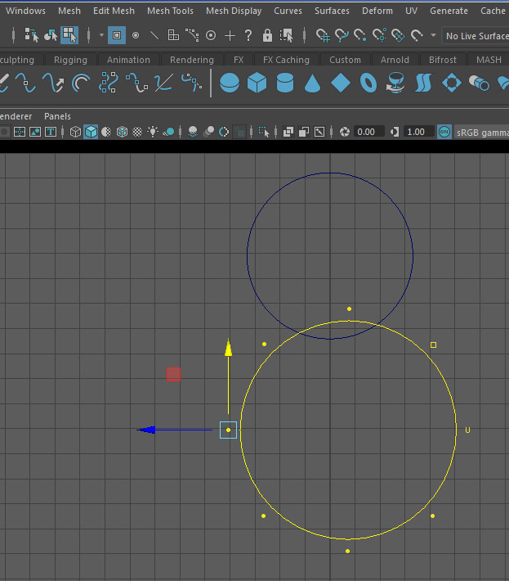The width and height of the screenshot is (509, 581).
Task: Toggle component selection mode button
Action: click(x=69, y=35)
